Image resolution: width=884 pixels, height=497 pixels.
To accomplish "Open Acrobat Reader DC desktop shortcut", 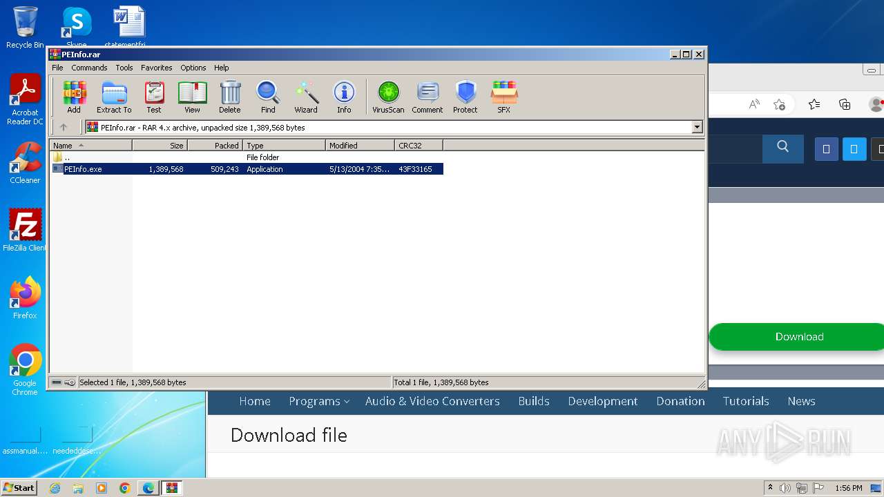I will (25, 100).
